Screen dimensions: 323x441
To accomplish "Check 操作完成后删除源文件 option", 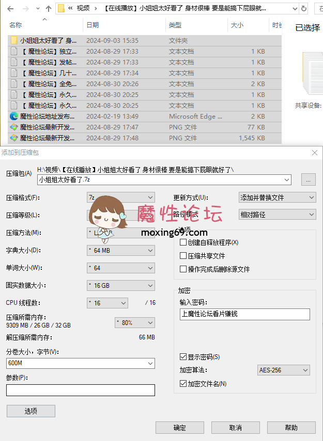I will 183,269.
